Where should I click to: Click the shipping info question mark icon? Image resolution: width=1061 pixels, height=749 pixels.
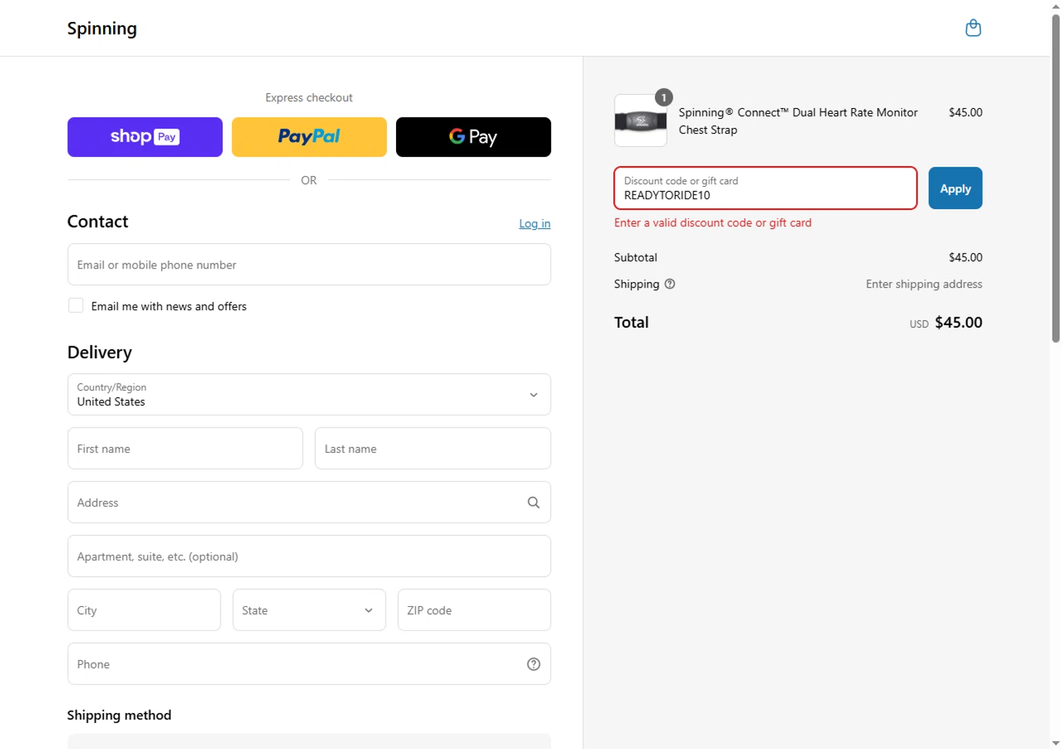coord(670,284)
